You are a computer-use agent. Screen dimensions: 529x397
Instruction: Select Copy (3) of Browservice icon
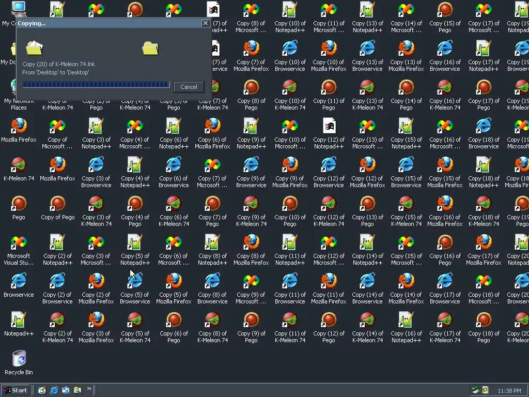pyautogui.click(x=97, y=164)
